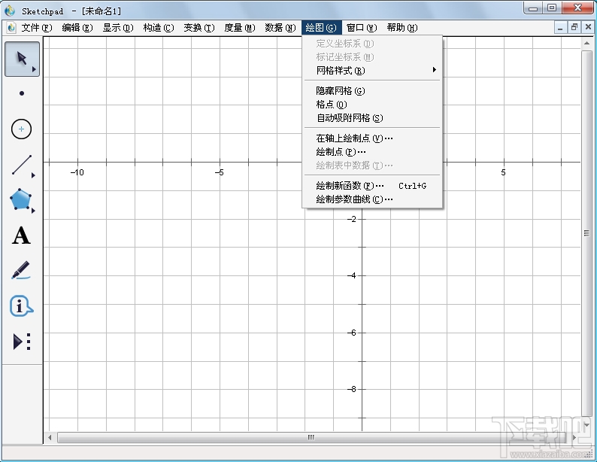Click the -6 y-axis label
Viewport: 597px width, 462px height.
tap(352, 333)
